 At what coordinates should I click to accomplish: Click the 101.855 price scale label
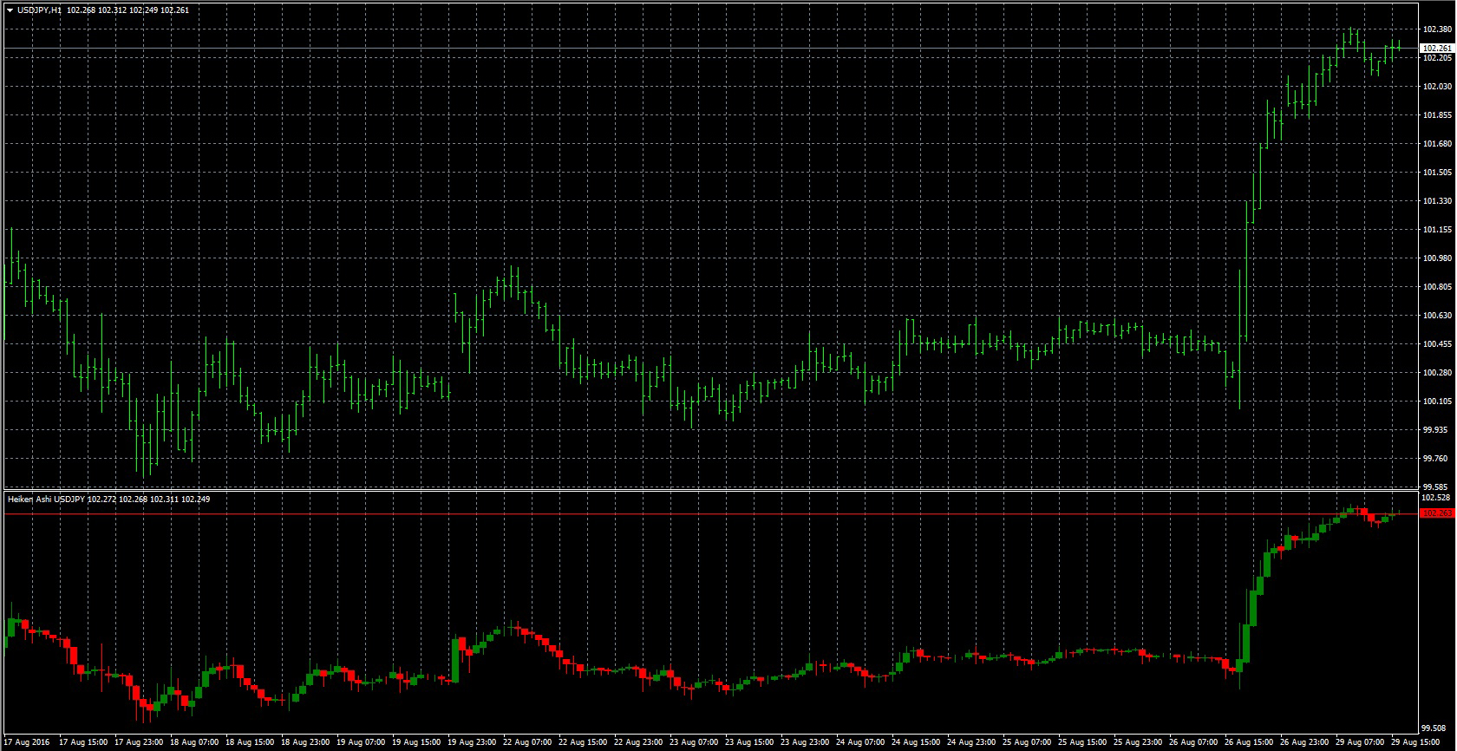click(x=1437, y=115)
